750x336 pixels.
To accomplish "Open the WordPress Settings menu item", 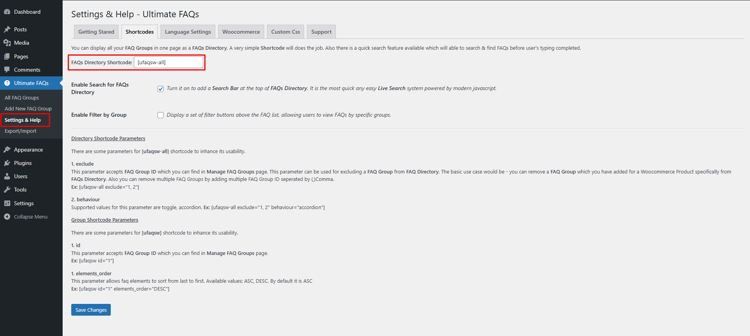I will tap(24, 203).
